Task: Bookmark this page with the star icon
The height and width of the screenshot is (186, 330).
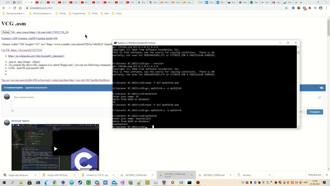Action: (x=286, y=8)
